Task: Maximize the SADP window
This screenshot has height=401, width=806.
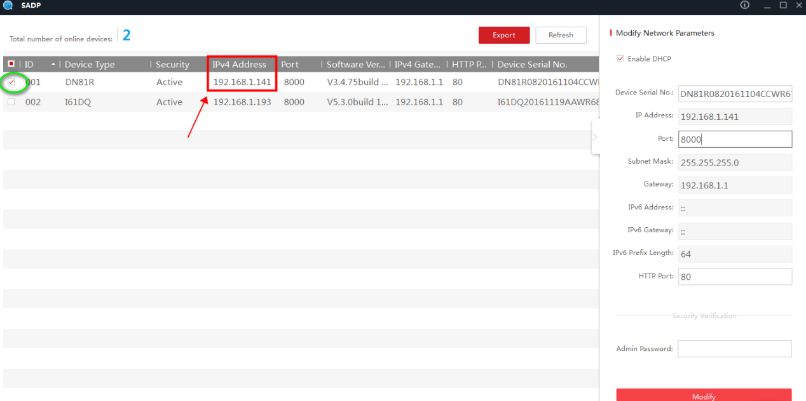Action: point(784,5)
